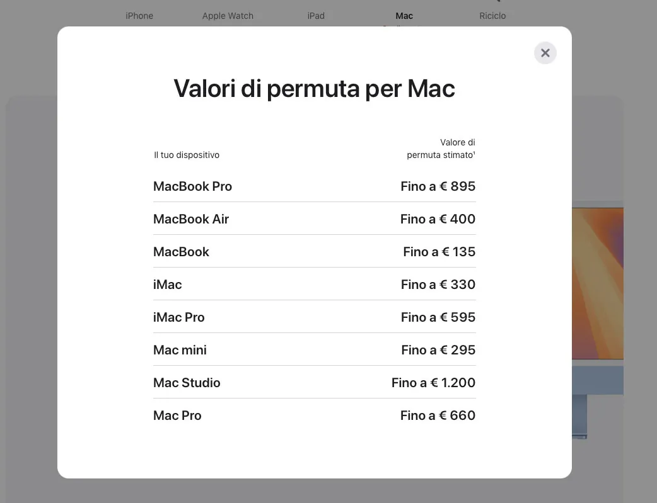The image size is (657, 503).
Task: Select the Apple Watch tab
Action: coord(228,16)
